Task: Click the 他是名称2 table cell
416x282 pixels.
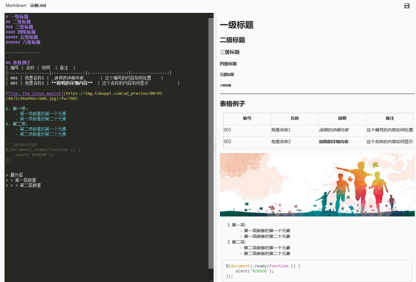Action: [x=295, y=142]
